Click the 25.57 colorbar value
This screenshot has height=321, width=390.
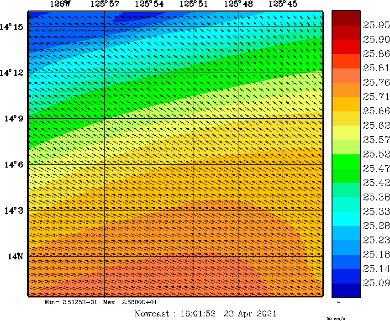click(x=376, y=140)
